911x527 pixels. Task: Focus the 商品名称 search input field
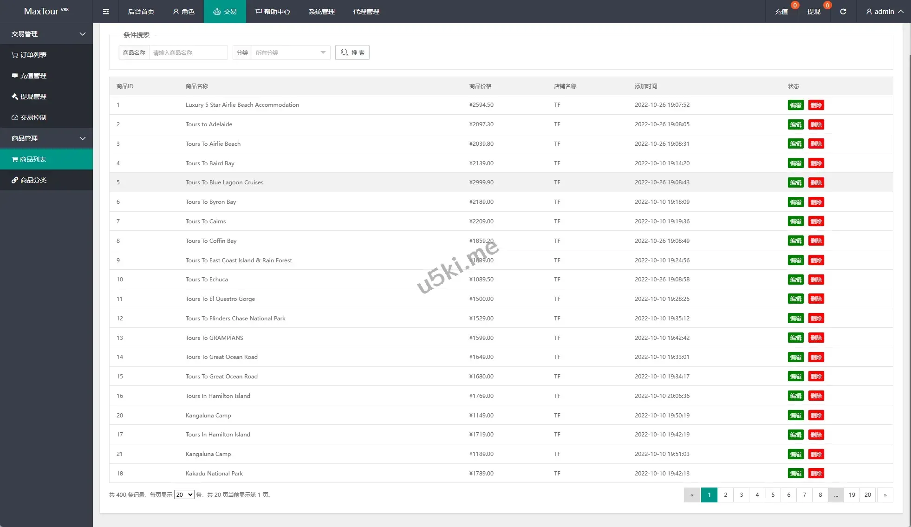click(188, 52)
